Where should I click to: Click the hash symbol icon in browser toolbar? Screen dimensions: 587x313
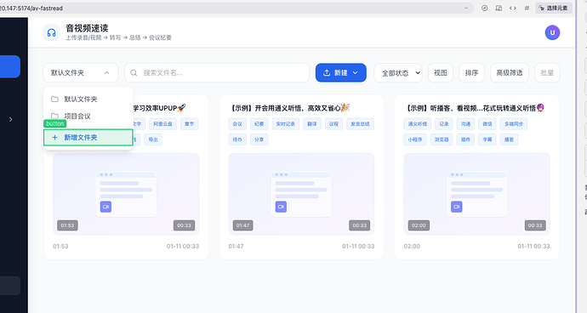coord(527,8)
